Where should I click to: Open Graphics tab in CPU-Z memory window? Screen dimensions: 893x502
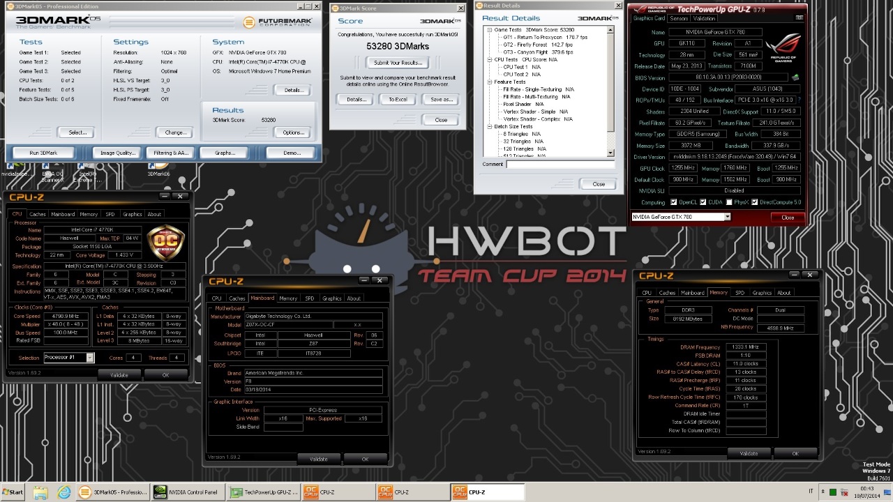762,293
